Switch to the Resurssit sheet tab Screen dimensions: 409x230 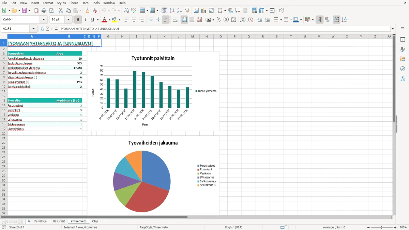(x=59, y=221)
